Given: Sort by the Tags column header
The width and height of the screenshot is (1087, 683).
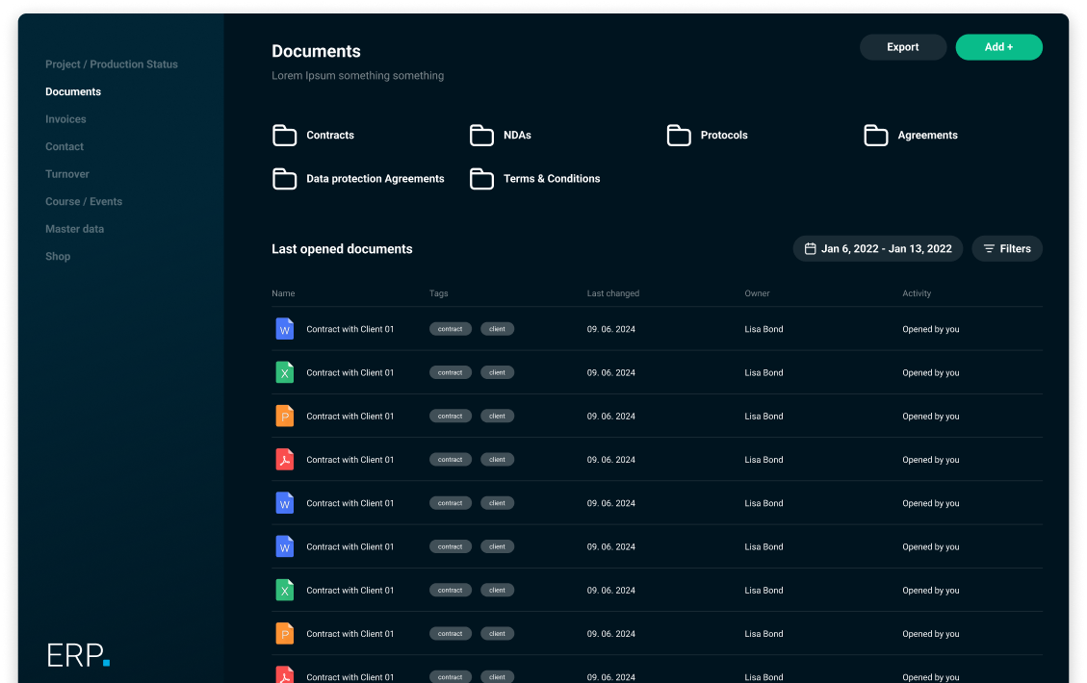Looking at the screenshot, I should tap(439, 293).
